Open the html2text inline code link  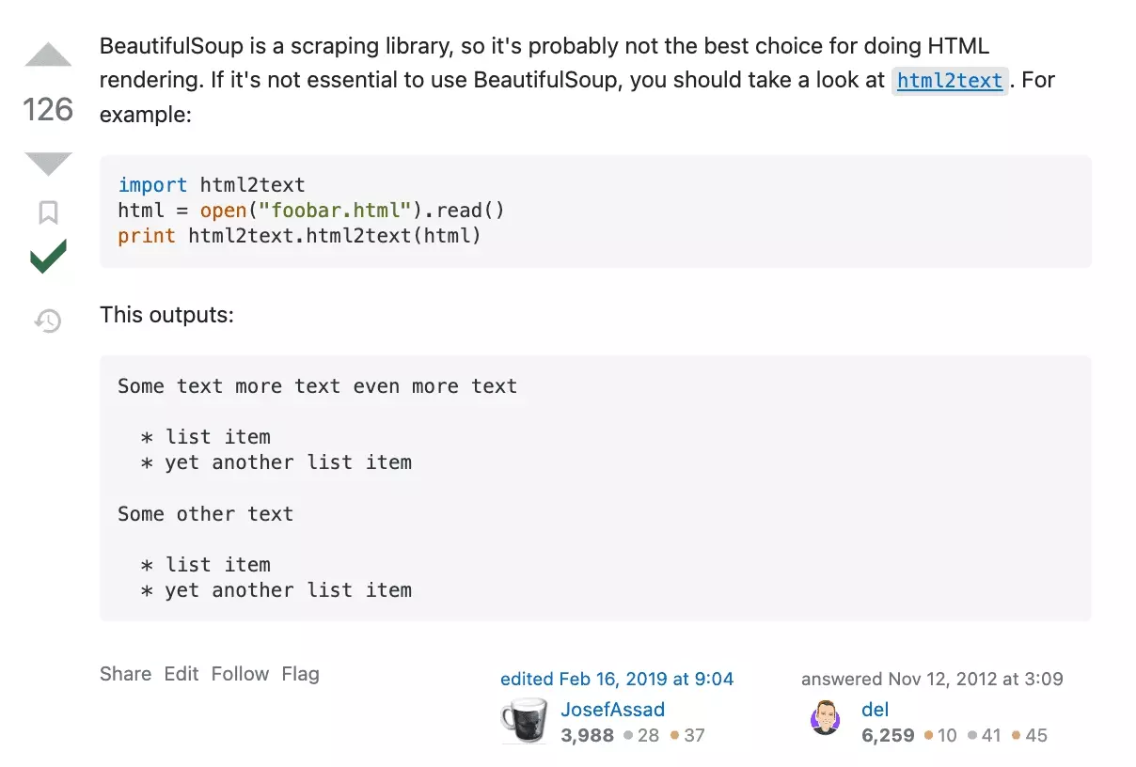coord(950,81)
